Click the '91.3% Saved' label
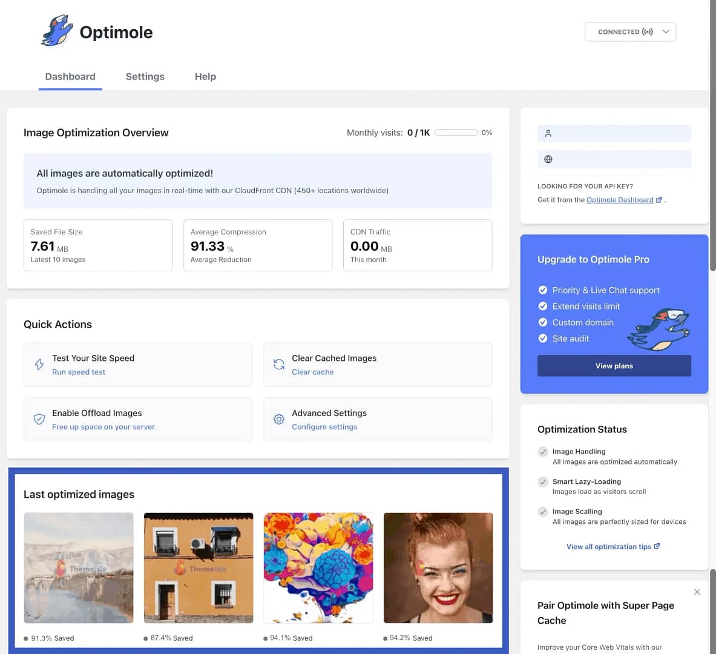The image size is (716, 654). 53,638
